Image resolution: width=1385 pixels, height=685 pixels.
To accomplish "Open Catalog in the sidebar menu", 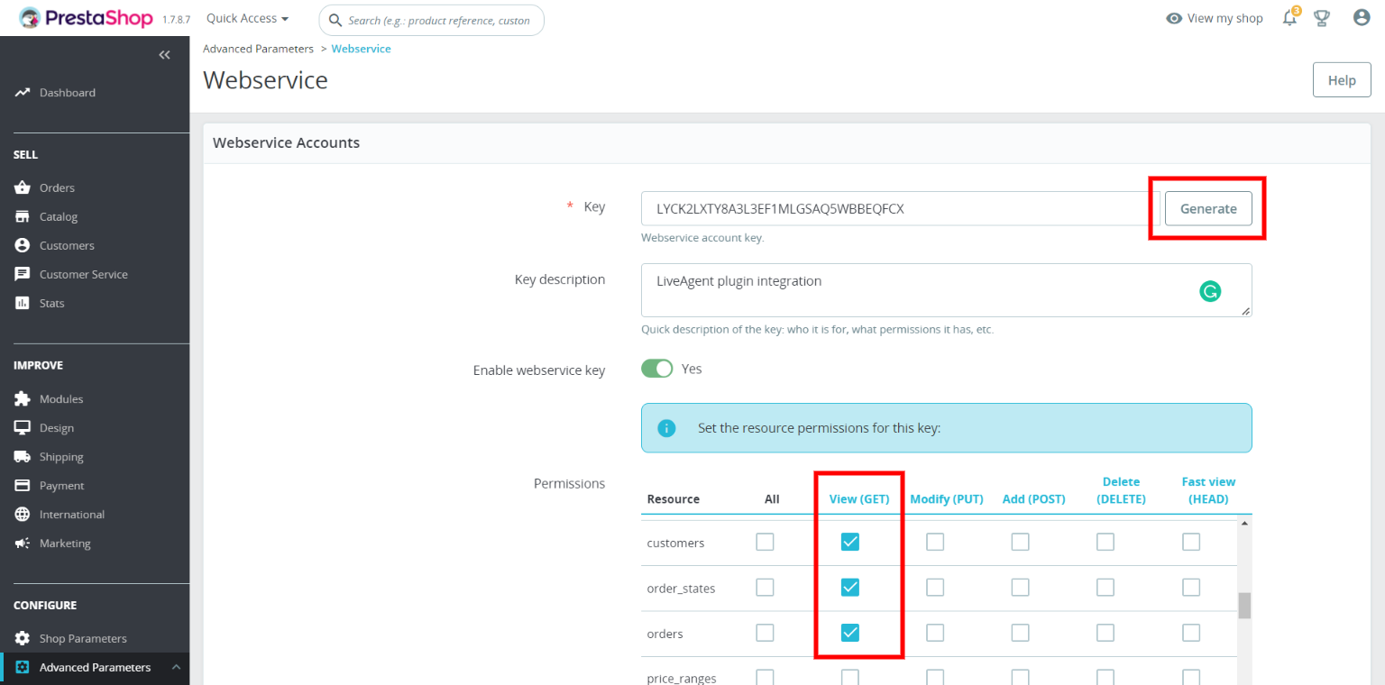I will pos(59,216).
